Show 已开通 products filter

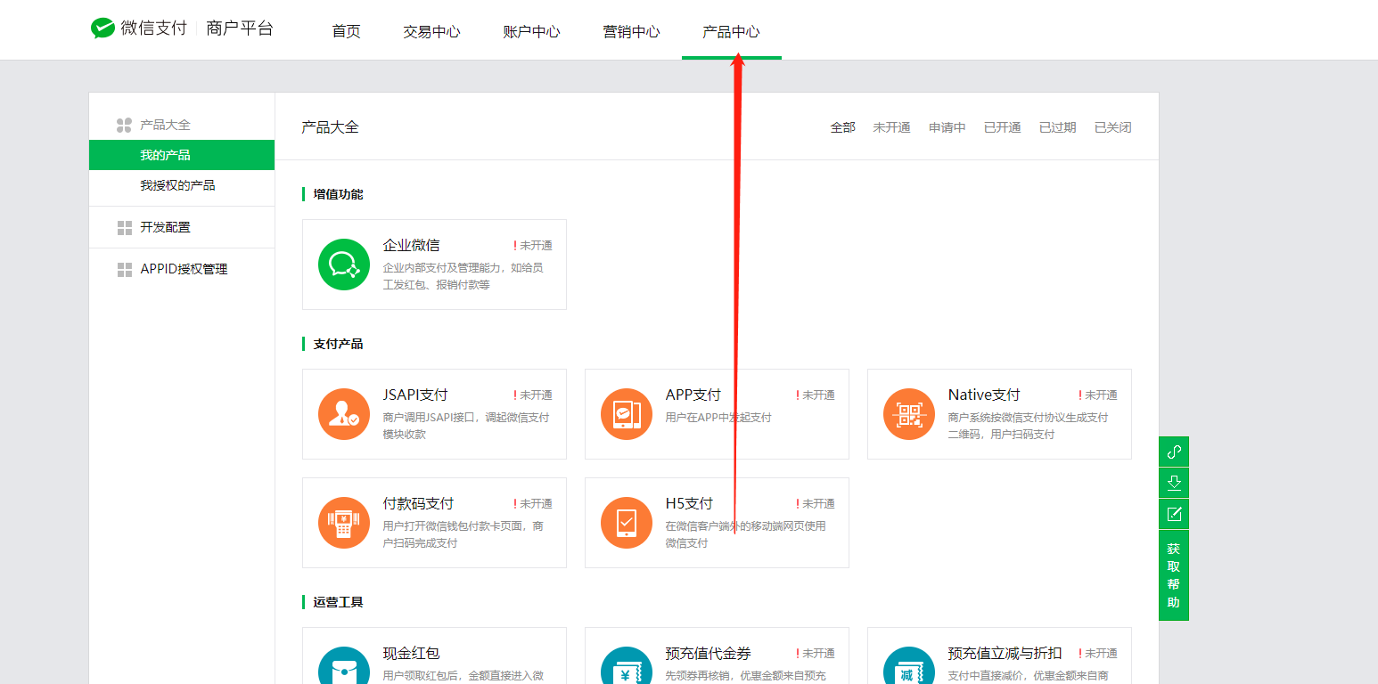click(x=1002, y=127)
